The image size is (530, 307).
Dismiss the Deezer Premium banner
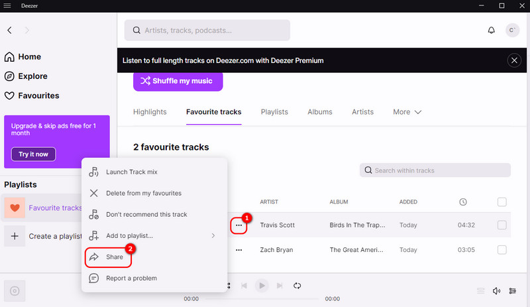tap(514, 60)
